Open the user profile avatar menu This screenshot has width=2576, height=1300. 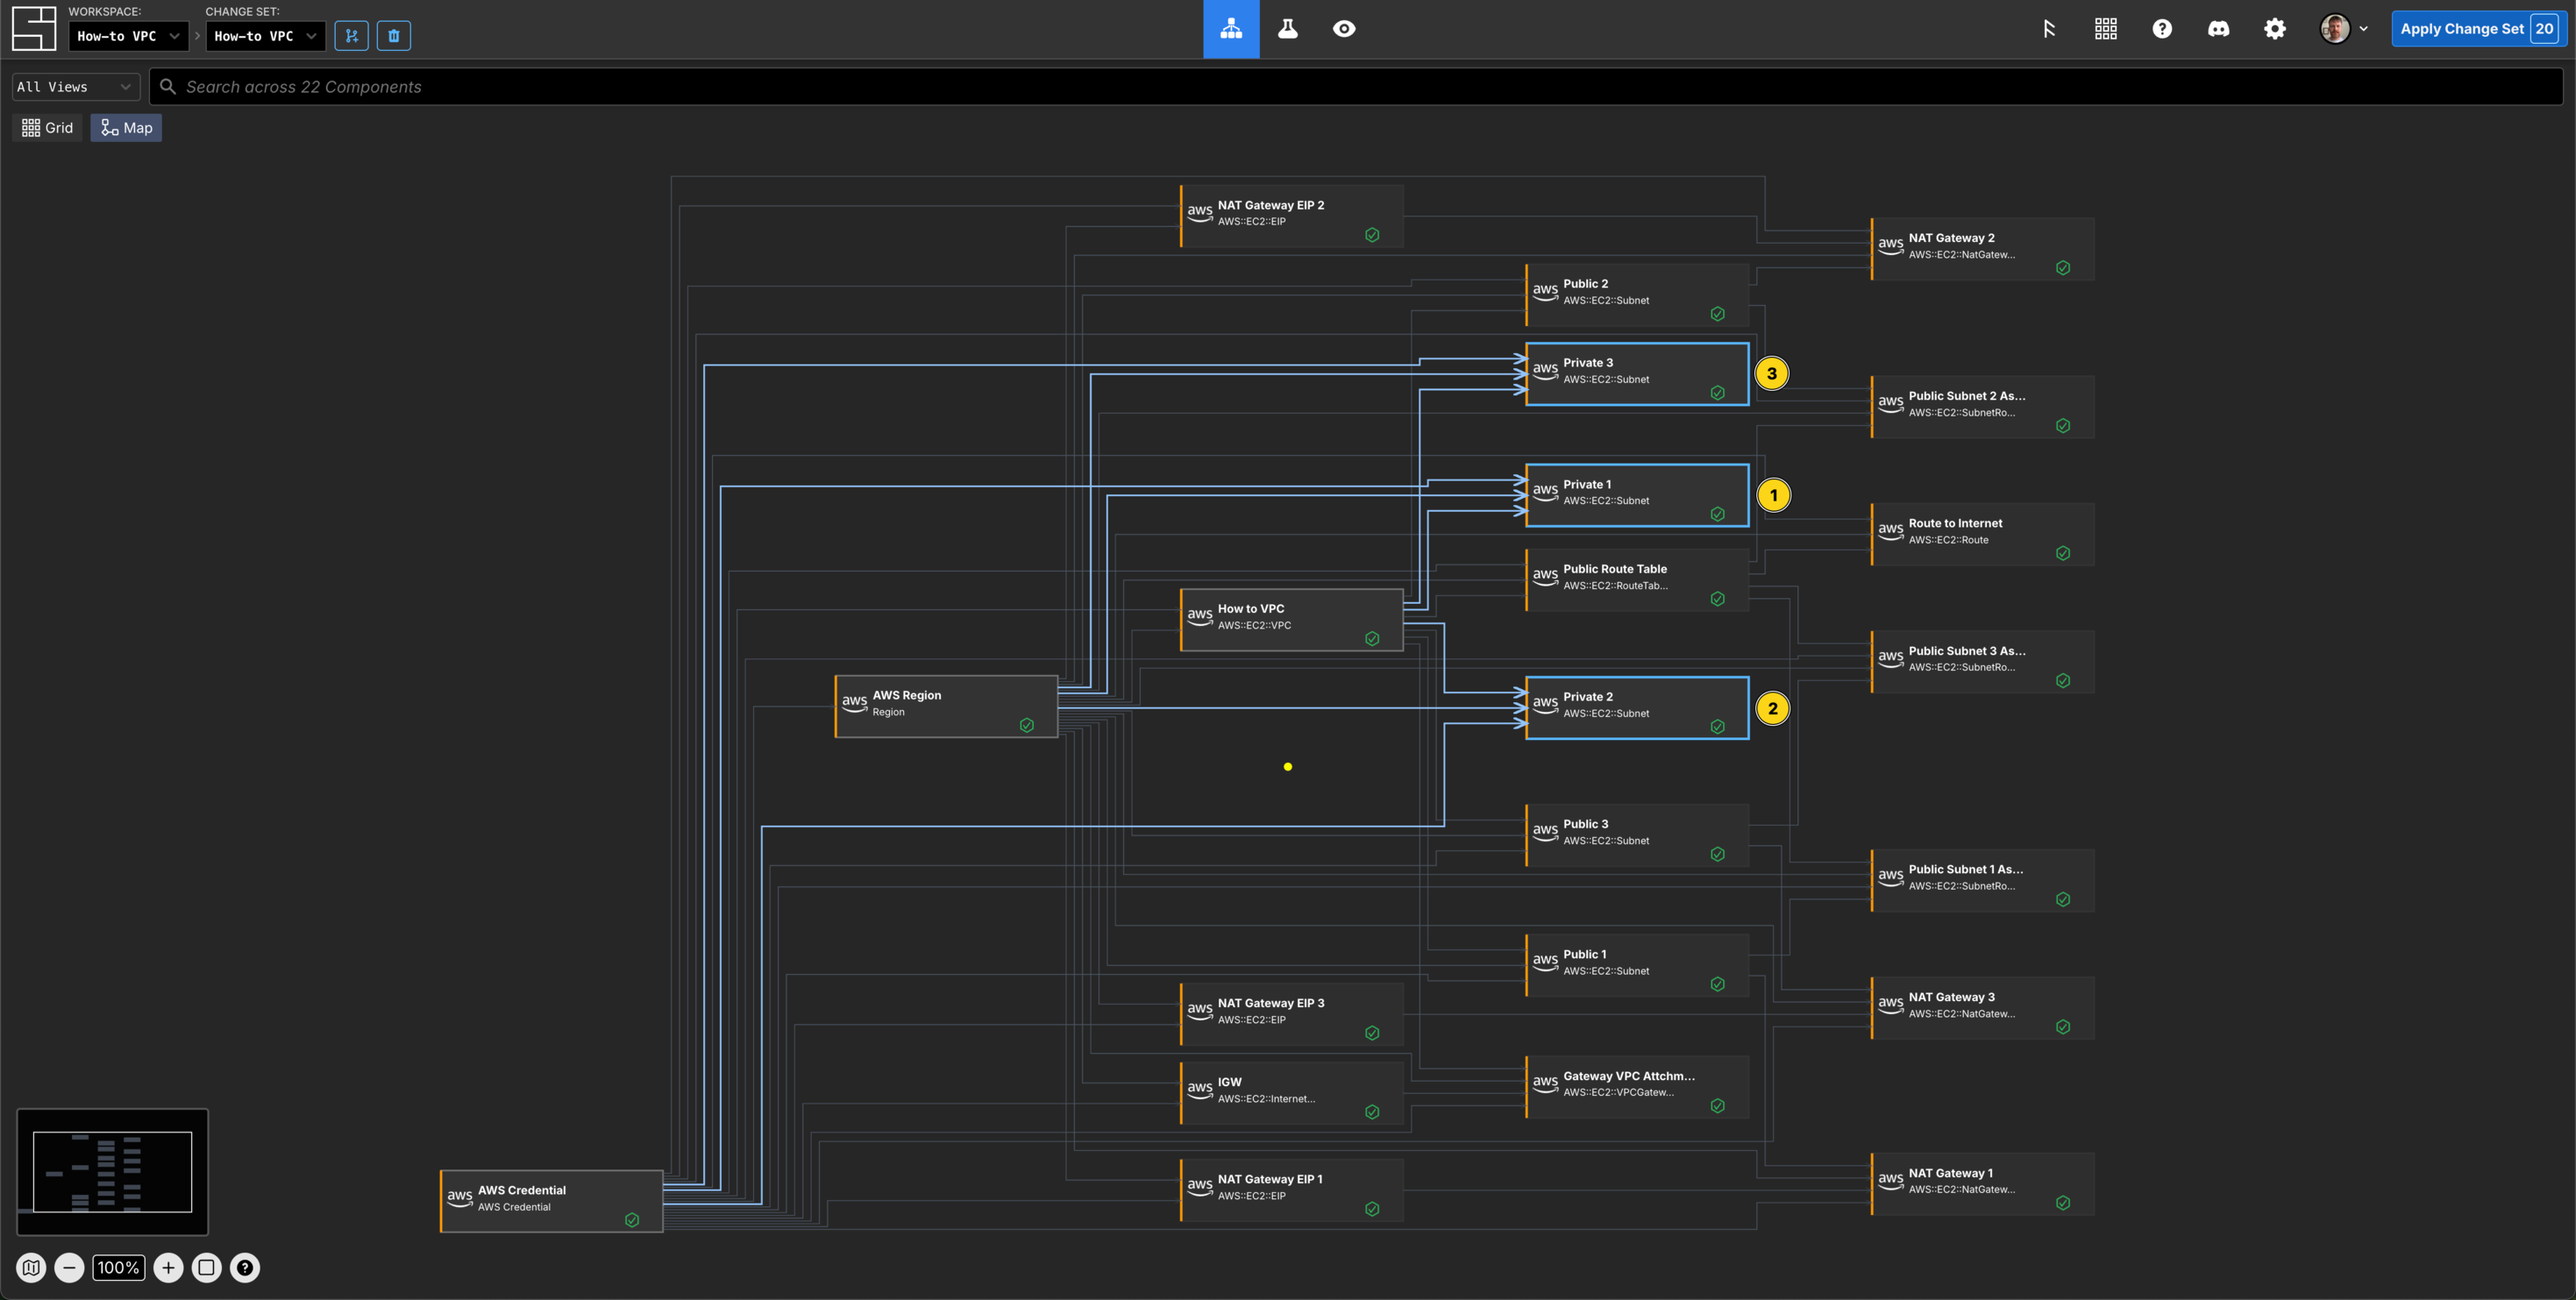tap(2343, 29)
